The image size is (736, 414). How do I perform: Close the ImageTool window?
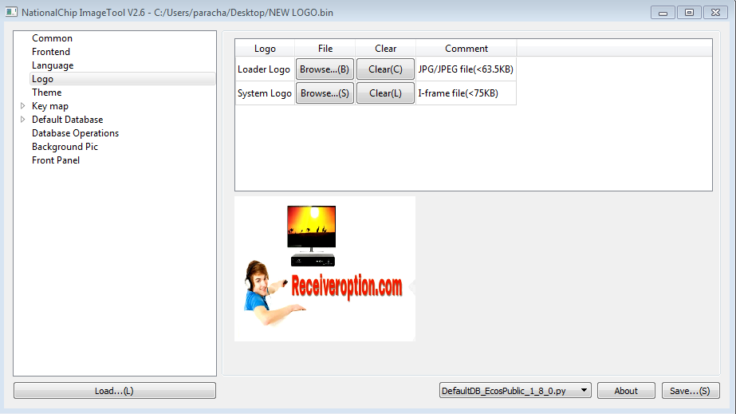(x=715, y=13)
